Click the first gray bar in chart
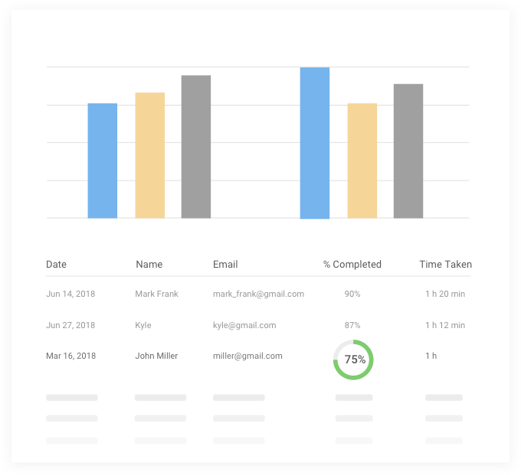The height and width of the screenshot is (475, 521). [196, 147]
